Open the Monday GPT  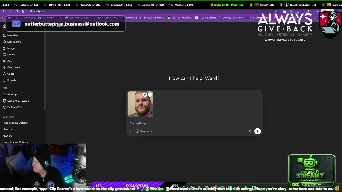click(10, 94)
